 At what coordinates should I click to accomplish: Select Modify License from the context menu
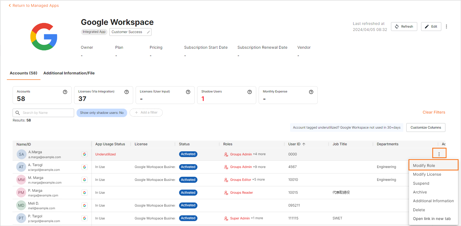tap(433, 174)
